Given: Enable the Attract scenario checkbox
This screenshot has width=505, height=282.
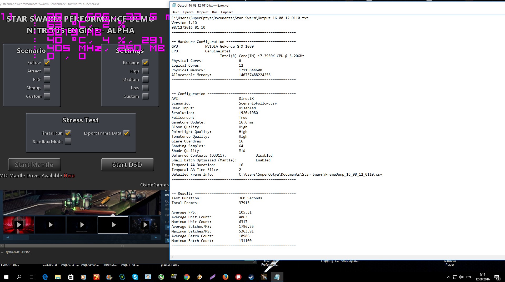Looking at the screenshot, I should [x=47, y=71].
